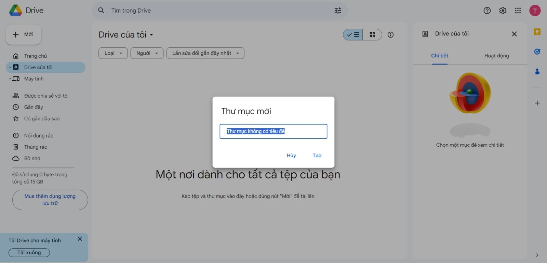Screen dimensions: 547x263
Task: Expand Máy tính tree arrow
Action: (10, 79)
